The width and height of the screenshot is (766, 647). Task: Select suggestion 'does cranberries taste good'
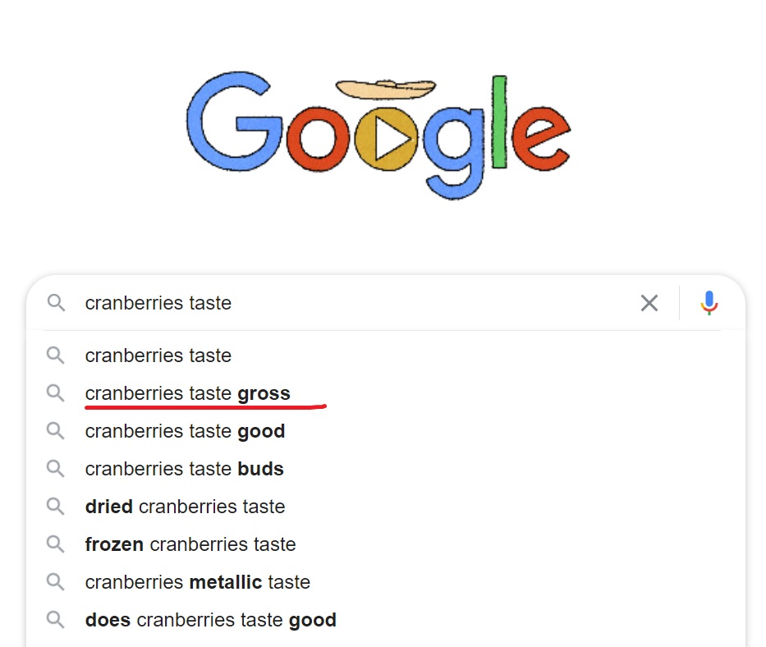tap(386, 620)
